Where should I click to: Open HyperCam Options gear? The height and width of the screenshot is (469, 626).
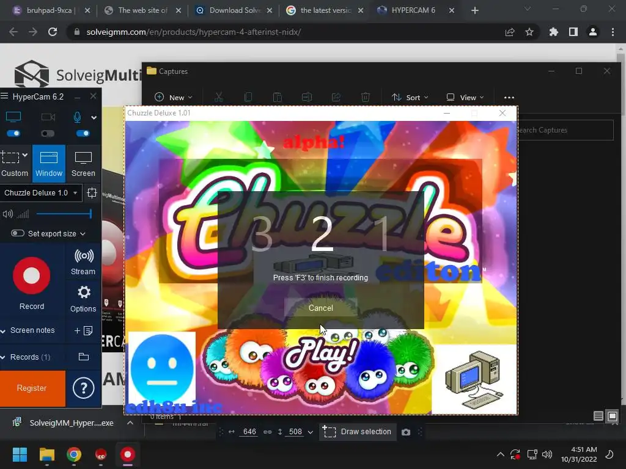pos(83,298)
